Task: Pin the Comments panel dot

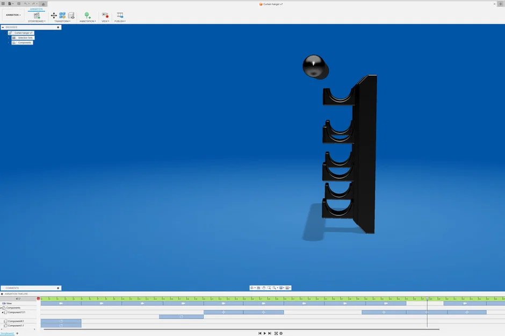Action: pyautogui.click(x=59, y=288)
